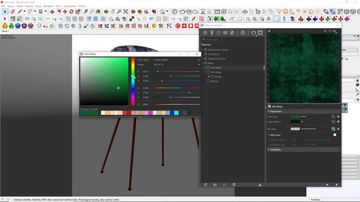The image size is (360, 202).
Task: Expand the Multipliers section
Action: click(x=269, y=150)
